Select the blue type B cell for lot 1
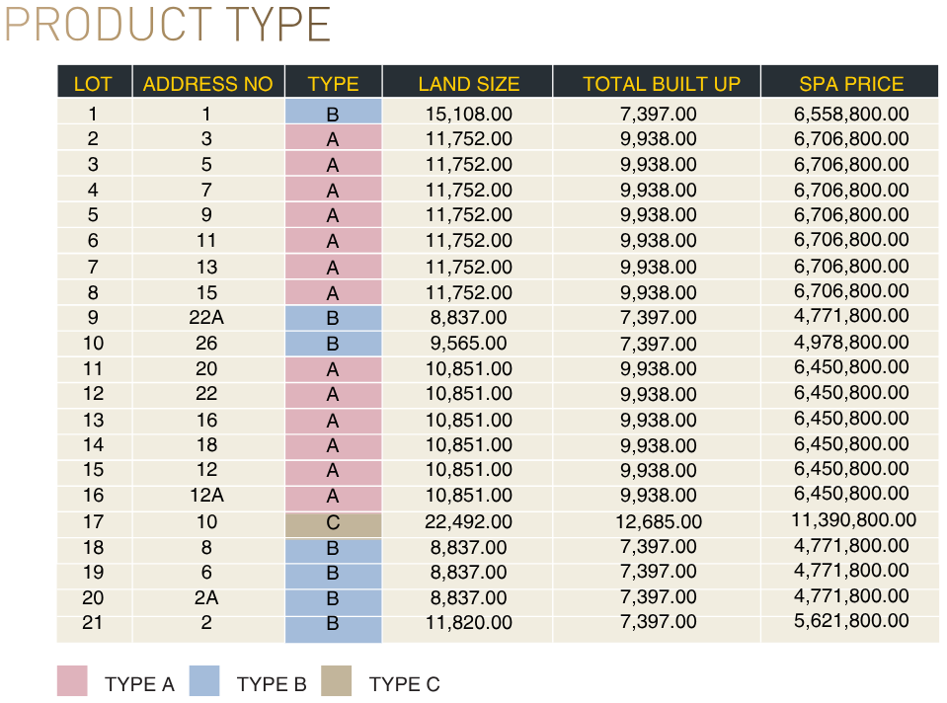The image size is (947, 703). coord(333,113)
